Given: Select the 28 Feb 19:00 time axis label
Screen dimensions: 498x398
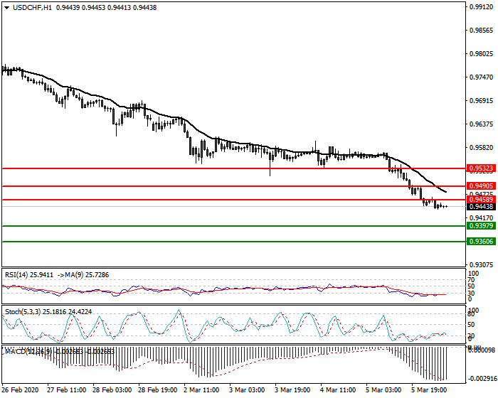Looking at the screenshot, I should 158,389.
